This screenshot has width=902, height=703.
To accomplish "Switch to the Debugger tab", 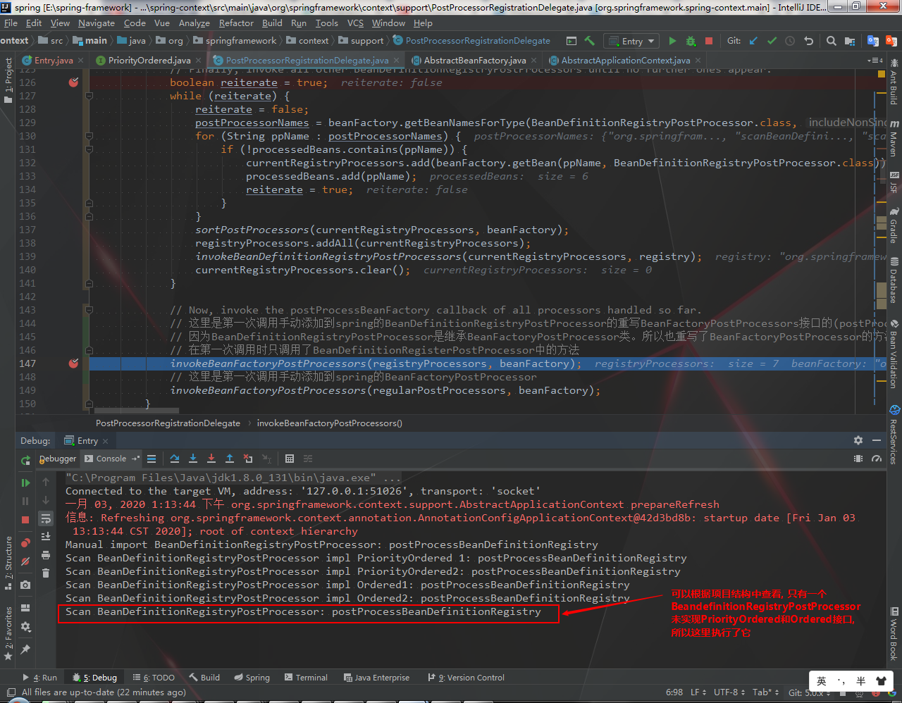I will click(58, 459).
